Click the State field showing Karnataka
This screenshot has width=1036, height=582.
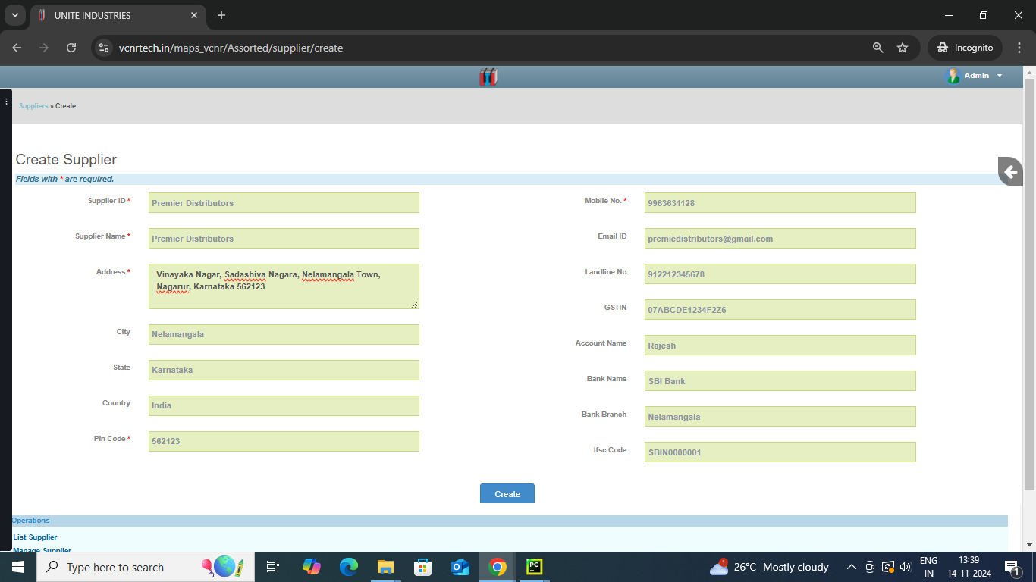pos(284,370)
